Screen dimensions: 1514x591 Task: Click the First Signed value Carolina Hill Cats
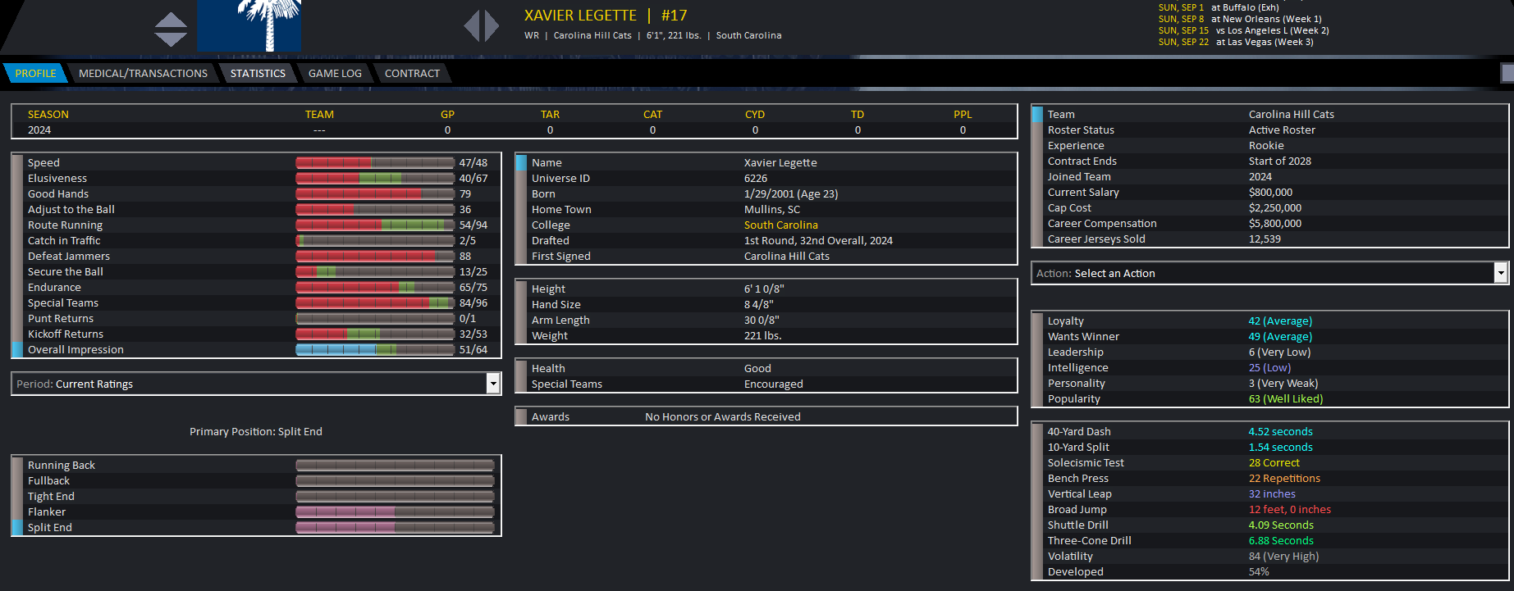[x=787, y=256]
